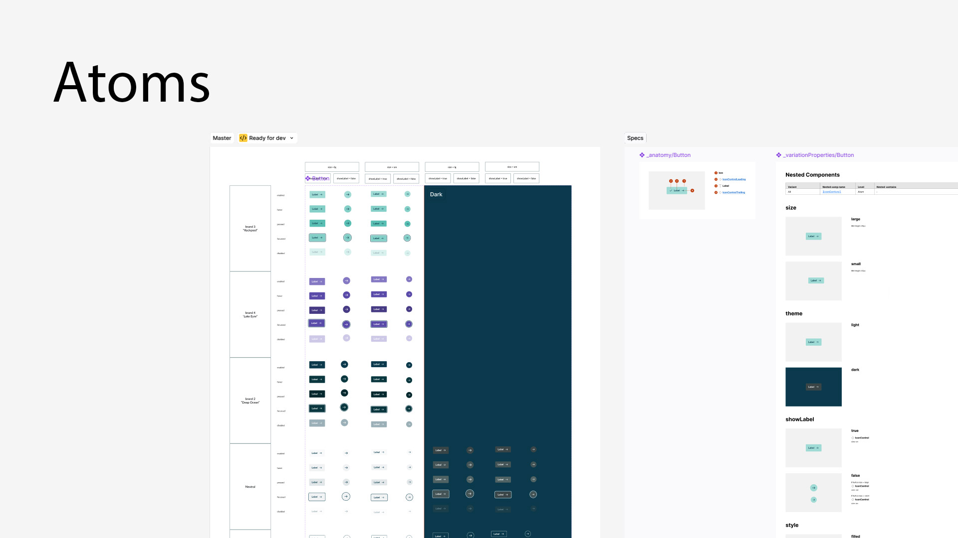Click the Dark section label
The image size is (958, 538).
436,194
